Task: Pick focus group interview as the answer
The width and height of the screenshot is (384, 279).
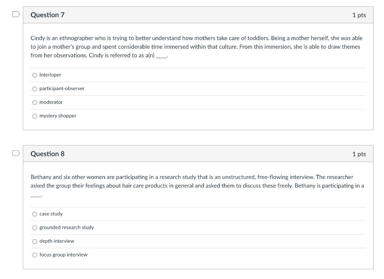Action: [34, 255]
